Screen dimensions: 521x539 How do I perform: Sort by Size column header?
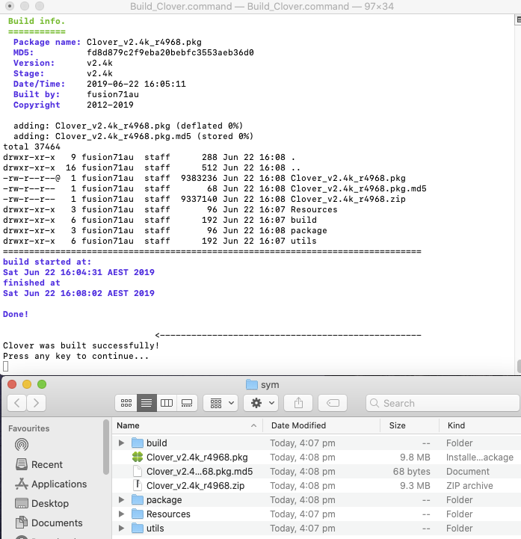(410, 425)
